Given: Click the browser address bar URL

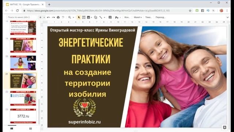Looking at the screenshot, I should point(98,11).
